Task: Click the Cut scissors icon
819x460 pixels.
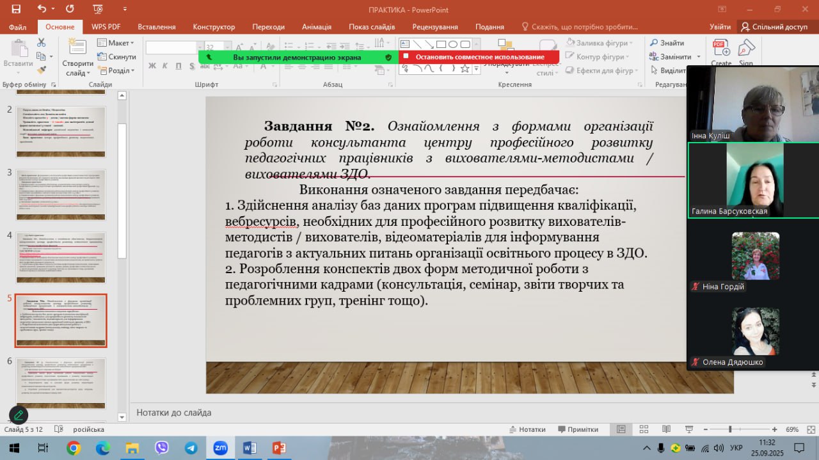Action: tap(42, 43)
